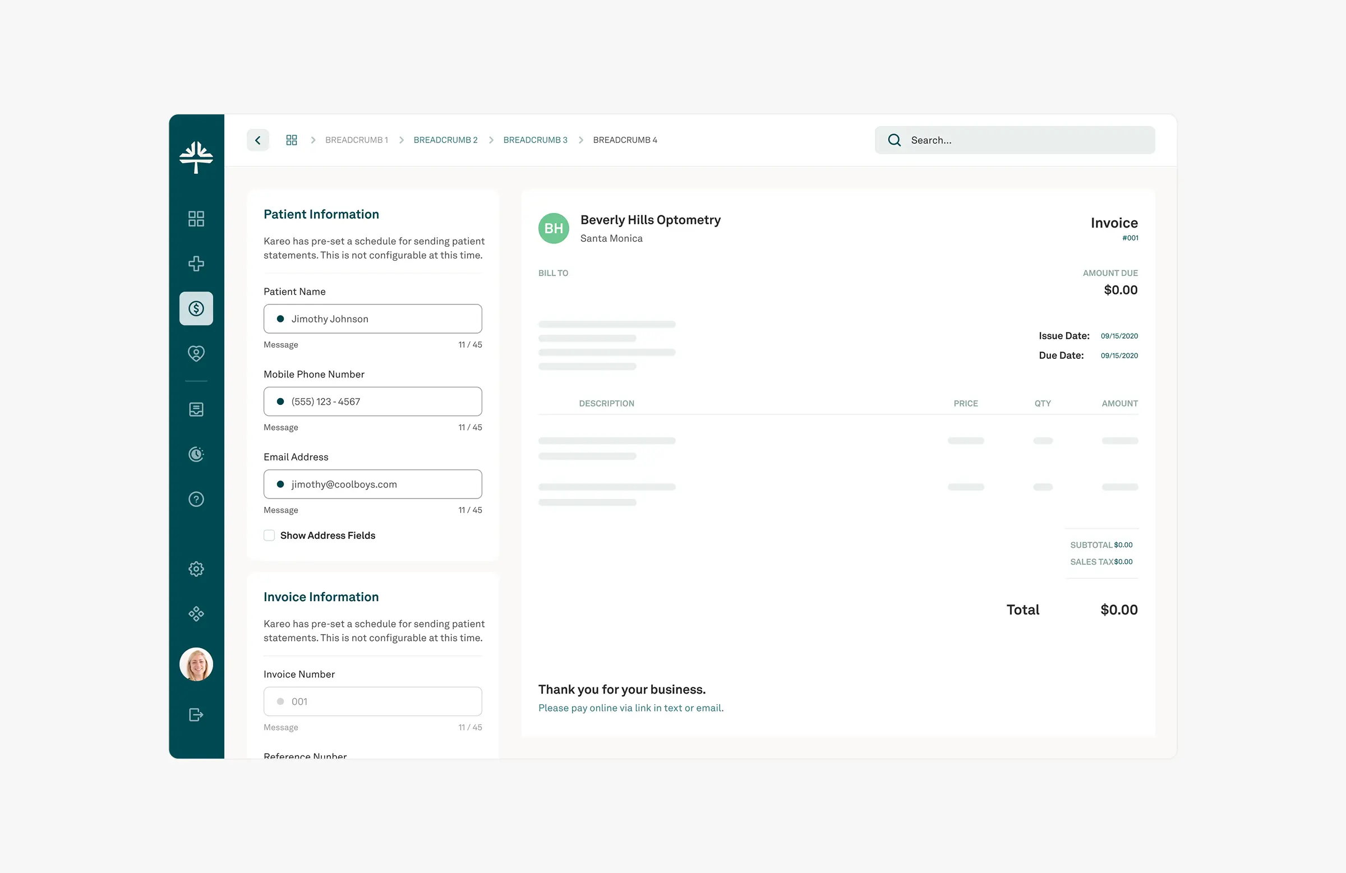Open the heart patient sidebar icon

coord(196,353)
